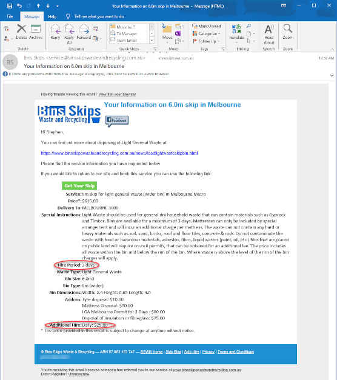Image resolution: width=337 pixels, height=380 pixels.
Task: Send message to OneNote
Action: pos(178,33)
